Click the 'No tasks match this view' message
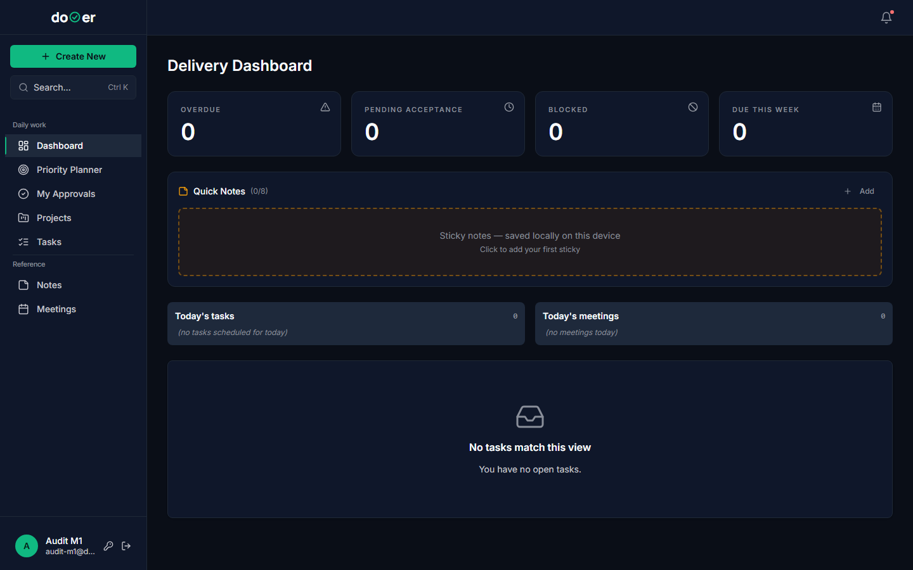This screenshot has height=570, width=913. [530, 447]
